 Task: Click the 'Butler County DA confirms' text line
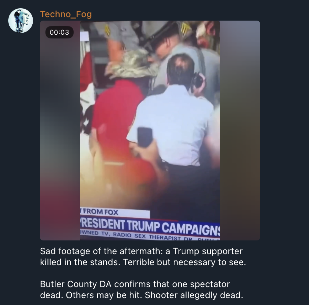(135, 284)
